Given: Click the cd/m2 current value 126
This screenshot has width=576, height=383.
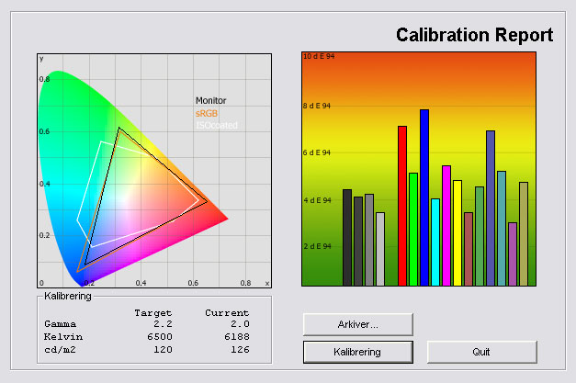Looking at the screenshot, I should click(x=241, y=350).
